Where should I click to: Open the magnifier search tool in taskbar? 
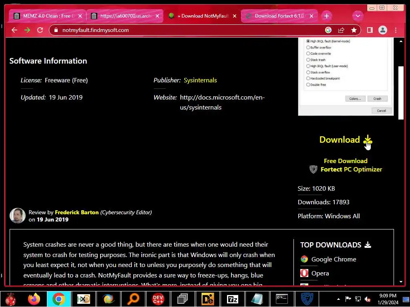(x=133, y=299)
